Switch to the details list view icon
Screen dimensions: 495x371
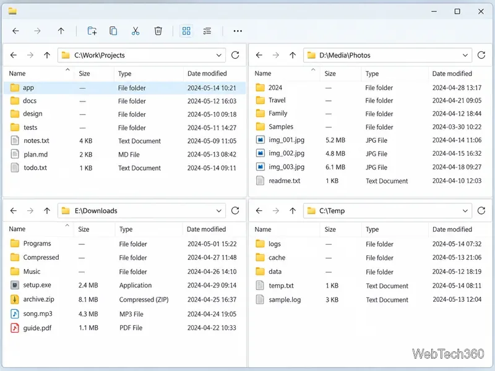tap(207, 31)
